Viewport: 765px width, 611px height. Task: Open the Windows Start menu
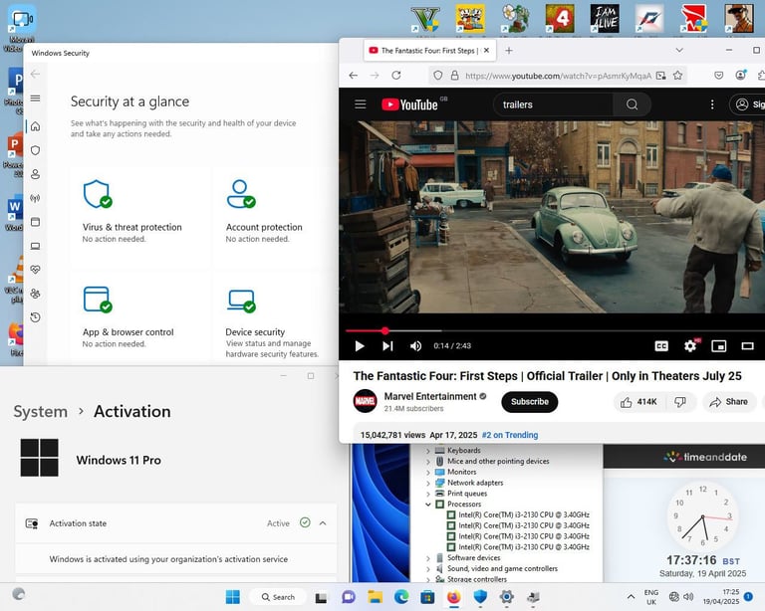(233, 596)
